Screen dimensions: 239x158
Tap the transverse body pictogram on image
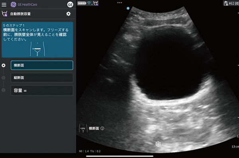point(83,129)
